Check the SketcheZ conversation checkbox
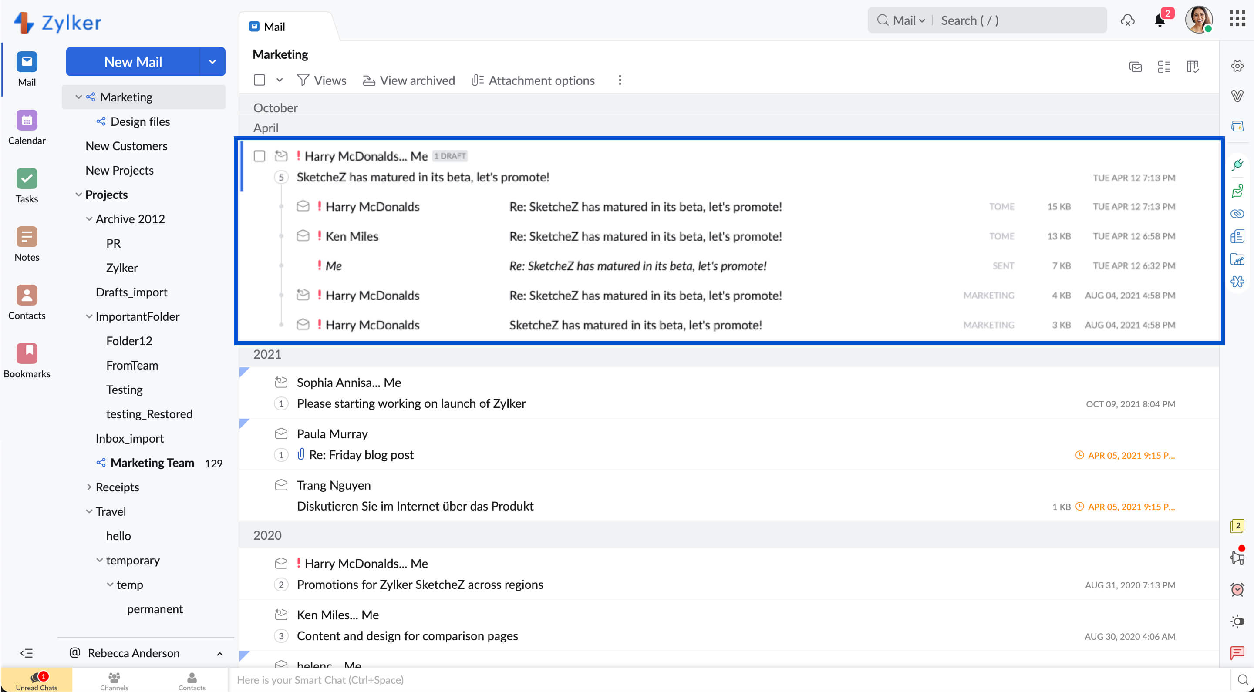This screenshot has height=692, width=1254. pos(260,156)
